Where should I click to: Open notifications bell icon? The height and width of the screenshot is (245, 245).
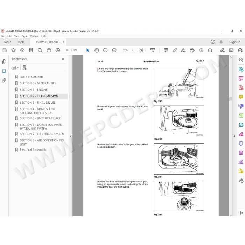(221, 42)
